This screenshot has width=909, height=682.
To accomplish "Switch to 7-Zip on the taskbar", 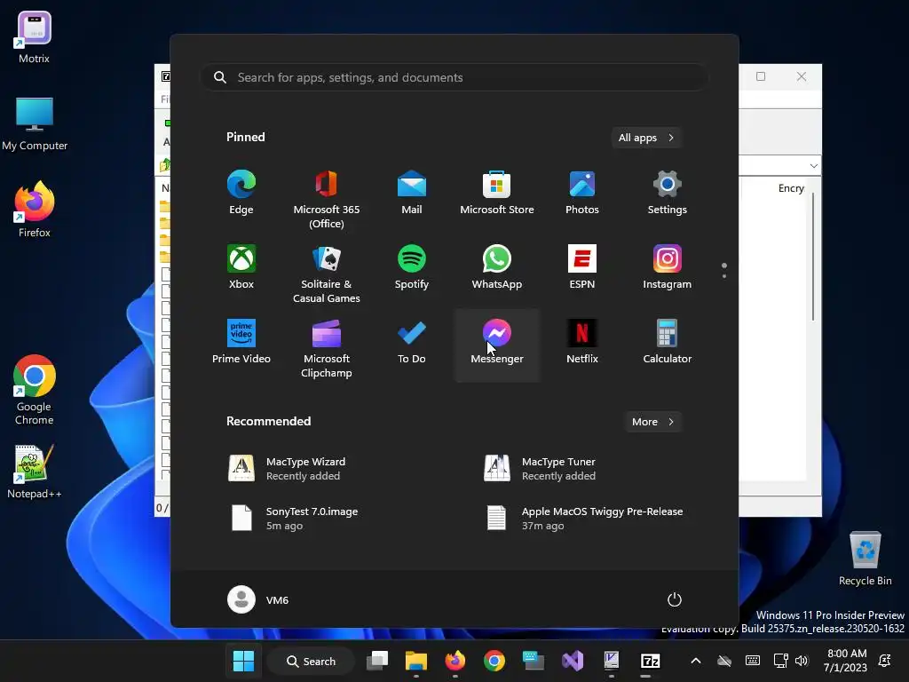I will point(650,661).
